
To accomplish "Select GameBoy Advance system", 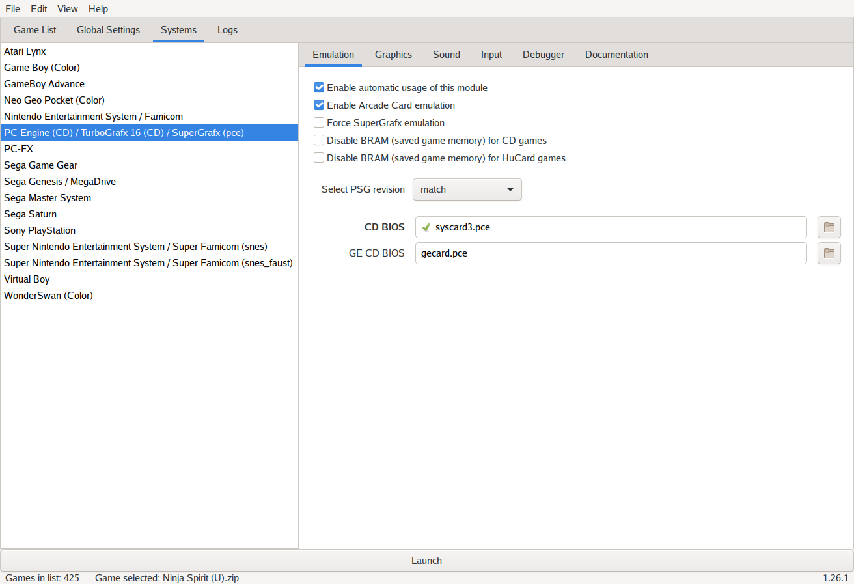I will tap(150, 84).
